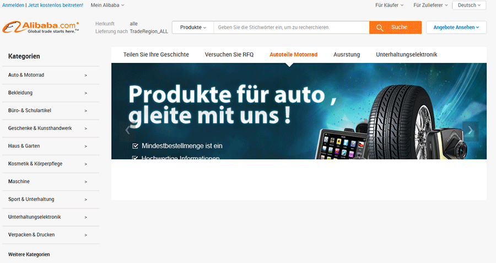Expand the Geschenke & Kunsthandwerk arrow
Viewport: 496px width, 263px height.
click(x=86, y=128)
